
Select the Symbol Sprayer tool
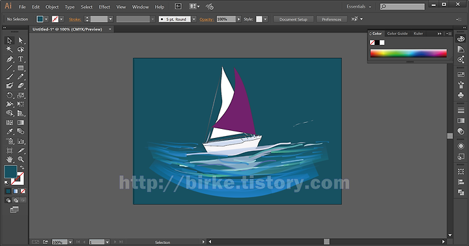pos(10,141)
